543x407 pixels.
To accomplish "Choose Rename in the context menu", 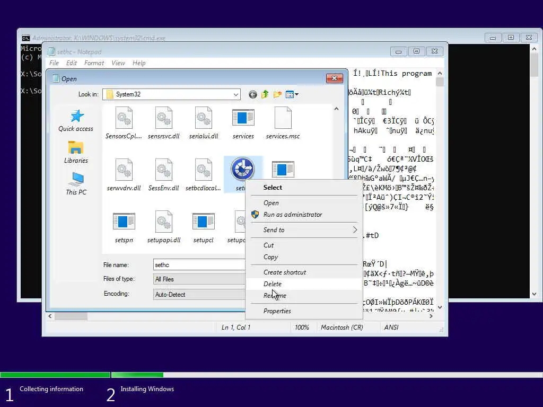I will [x=304, y=296].
